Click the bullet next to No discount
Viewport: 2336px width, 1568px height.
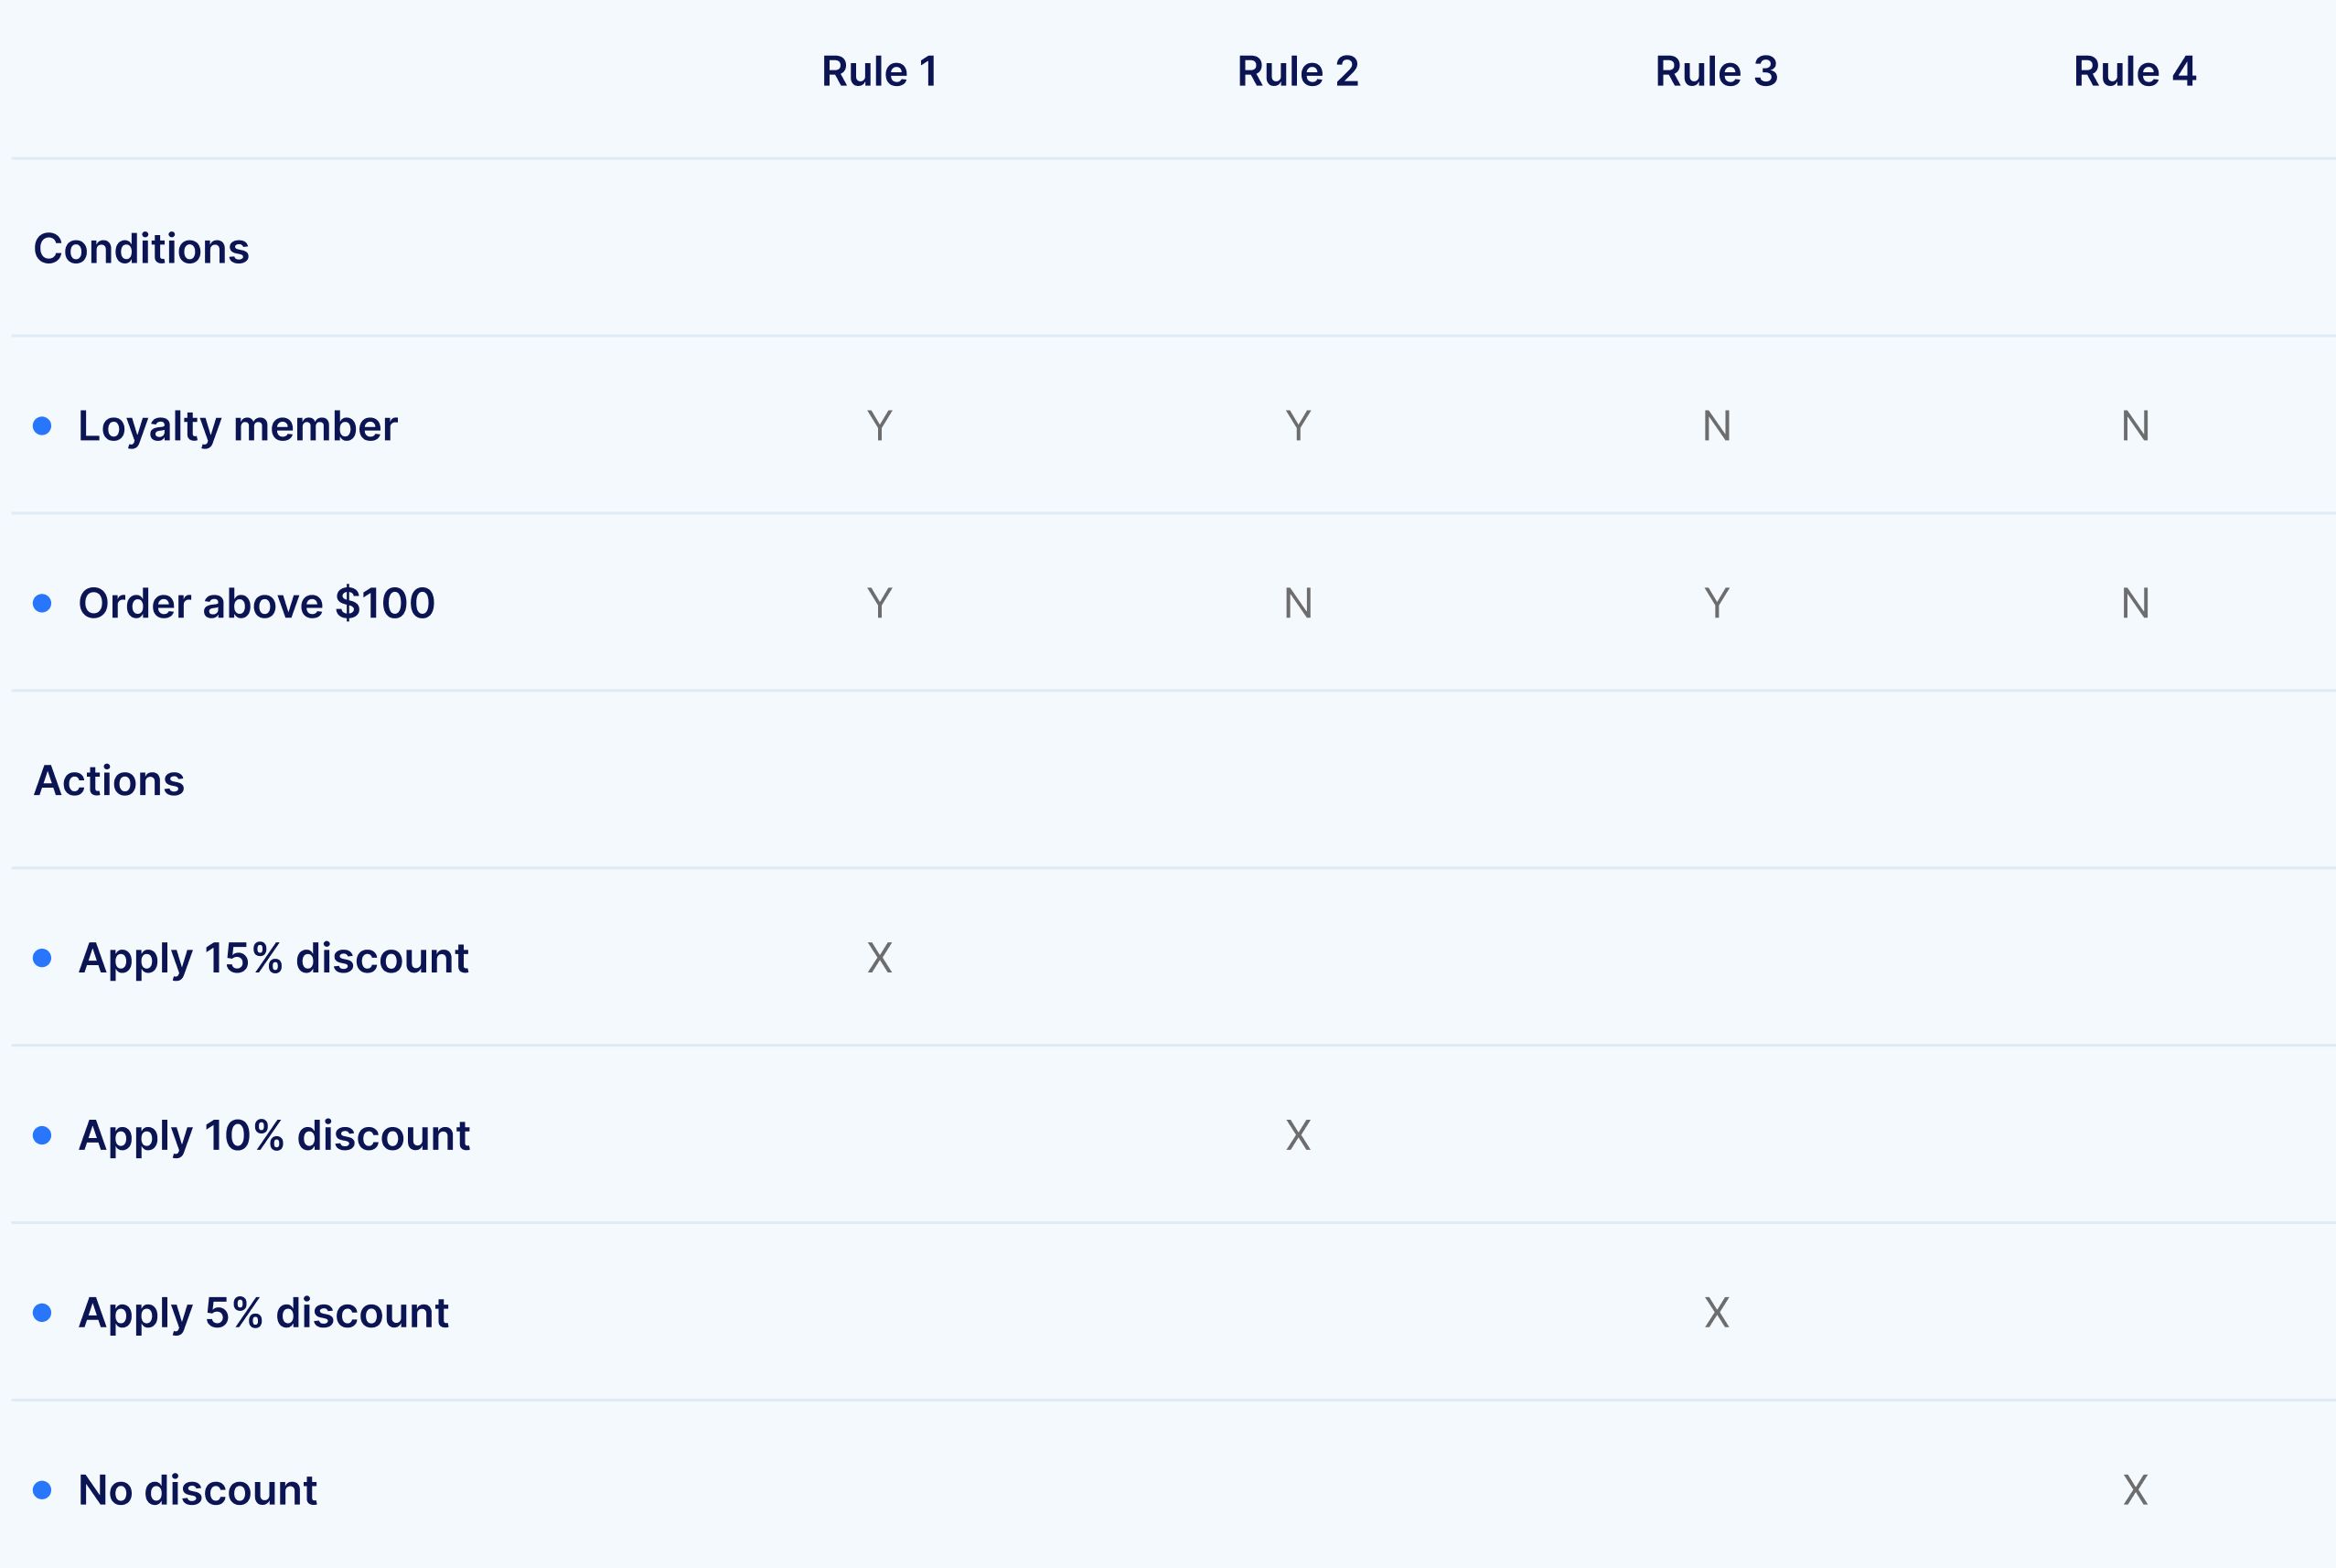point(42,1490)
